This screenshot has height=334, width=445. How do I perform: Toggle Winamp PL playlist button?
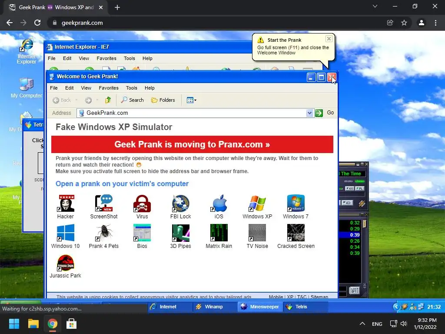(x=359, y=189)
